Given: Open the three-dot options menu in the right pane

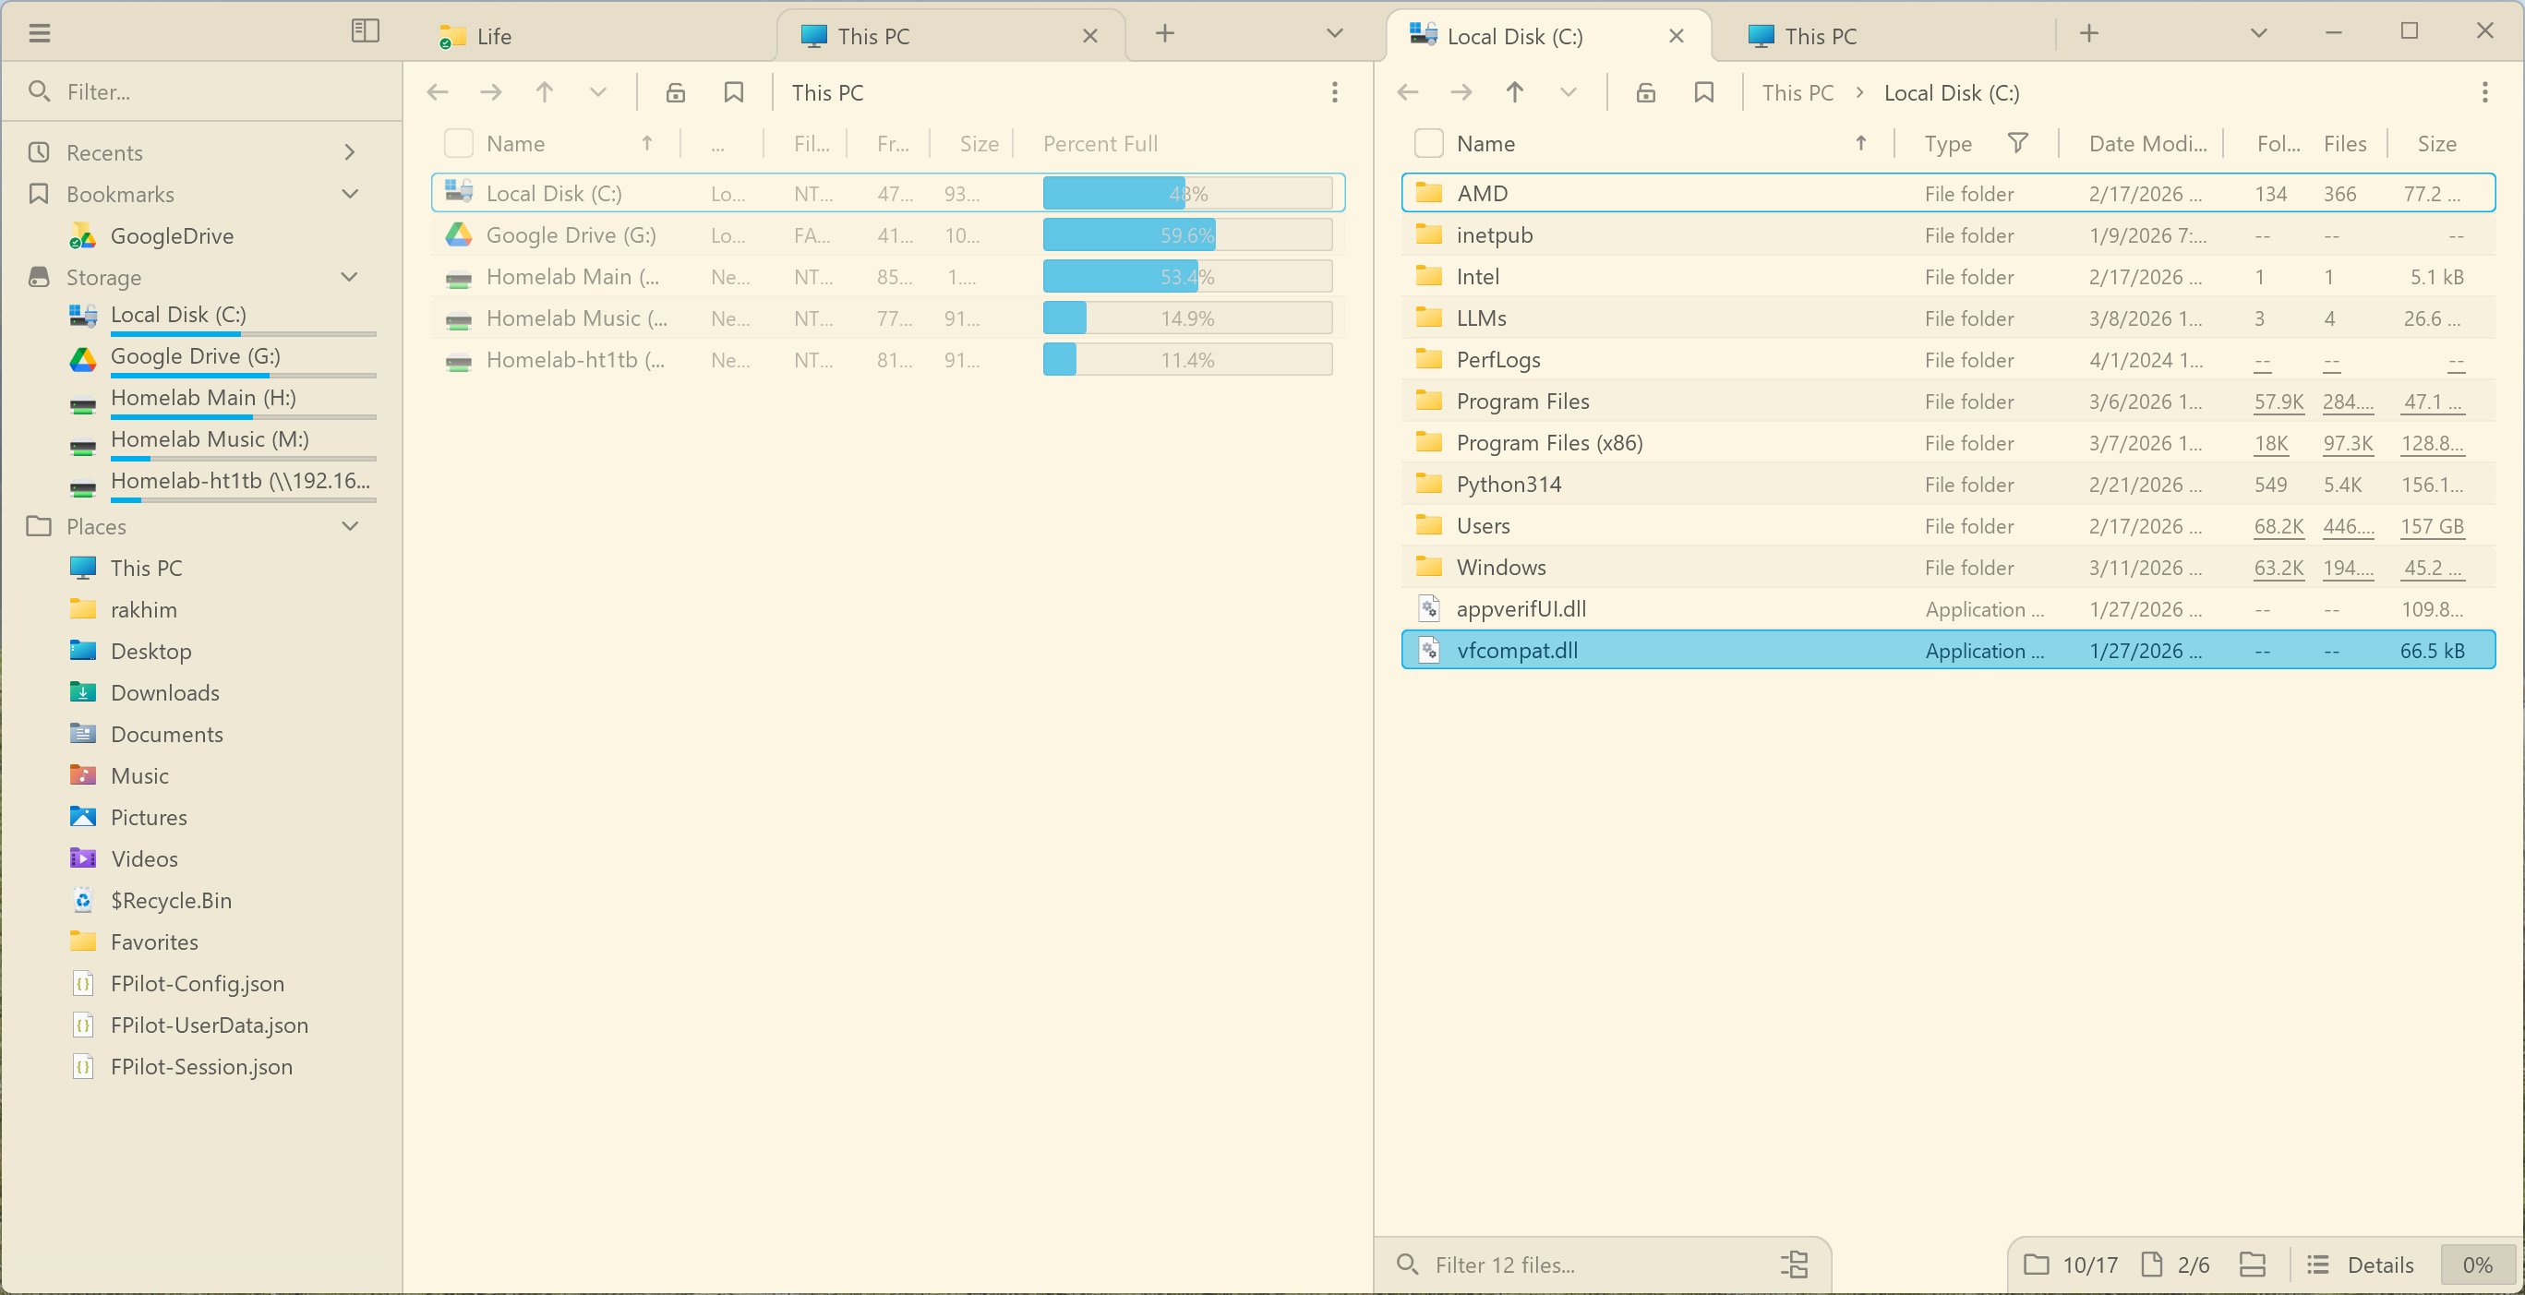Looking at the screenshot, I should pos(2486,92).
